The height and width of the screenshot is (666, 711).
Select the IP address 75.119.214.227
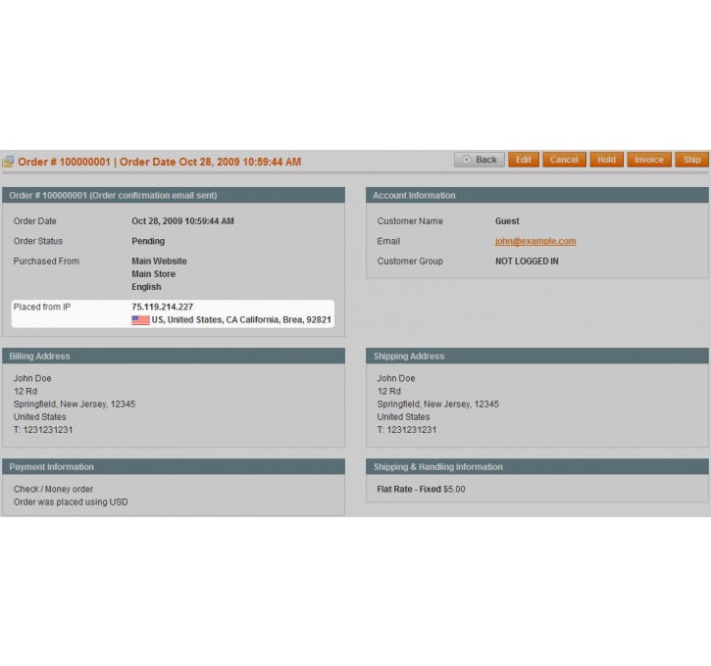coord(162,307)
